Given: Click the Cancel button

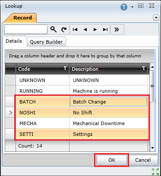Looking at the screenshot, I should click(x=143, y=160).
